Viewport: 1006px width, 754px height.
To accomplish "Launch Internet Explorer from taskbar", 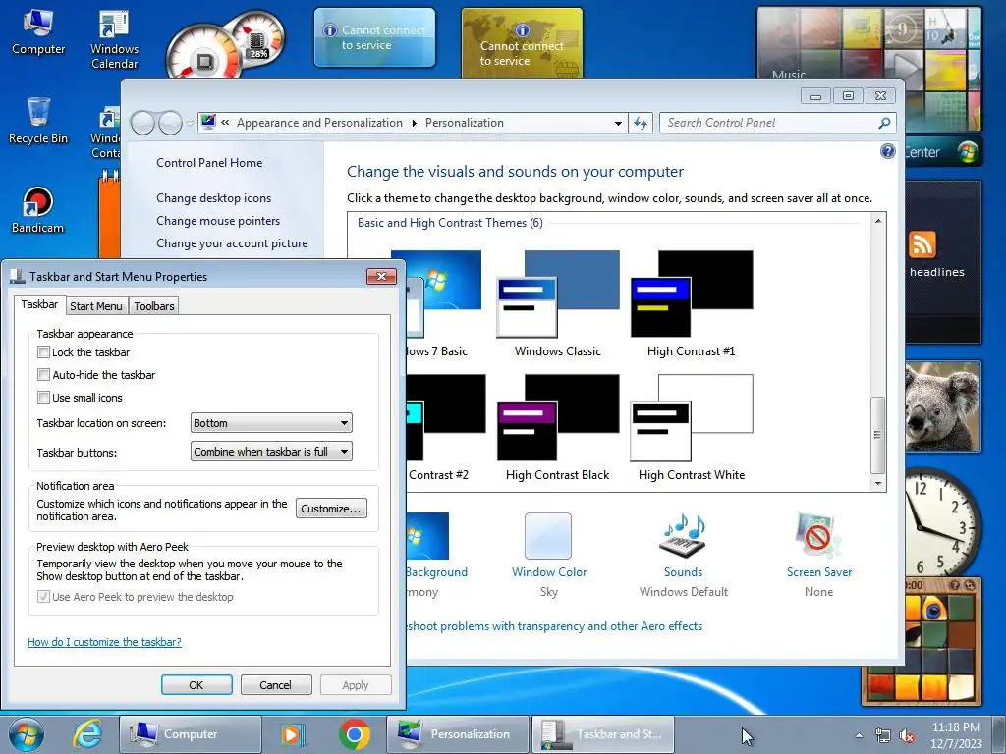I will pyautogui.click(x=87, y=734).
